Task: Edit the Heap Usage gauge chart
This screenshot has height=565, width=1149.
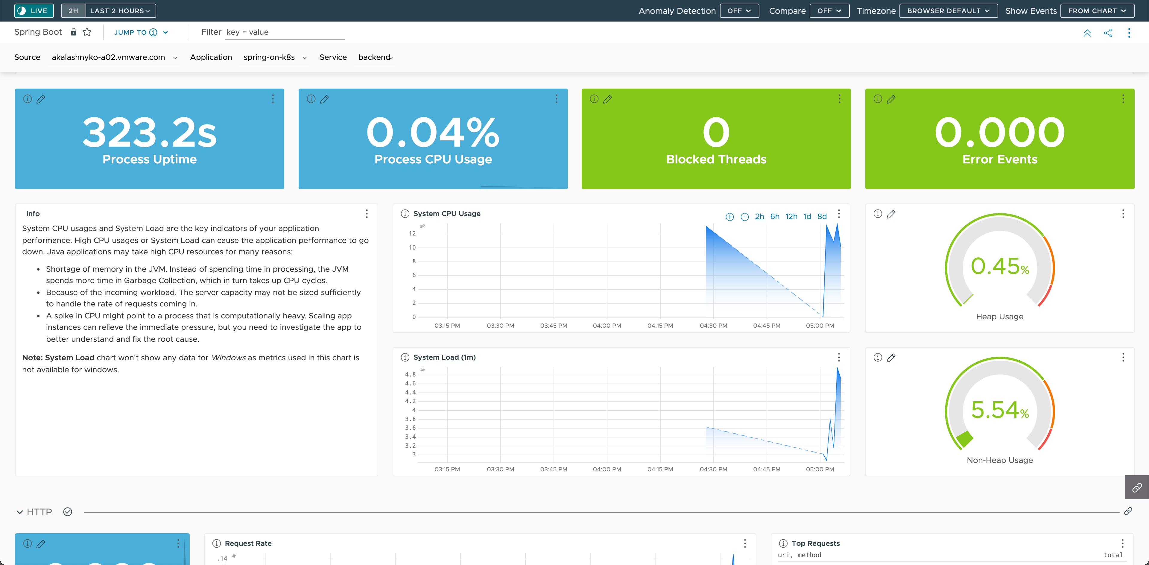Action: click(x=891, y=214)
